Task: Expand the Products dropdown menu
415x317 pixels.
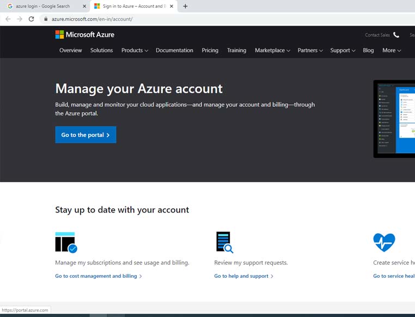Action: [x=135, y=50]
